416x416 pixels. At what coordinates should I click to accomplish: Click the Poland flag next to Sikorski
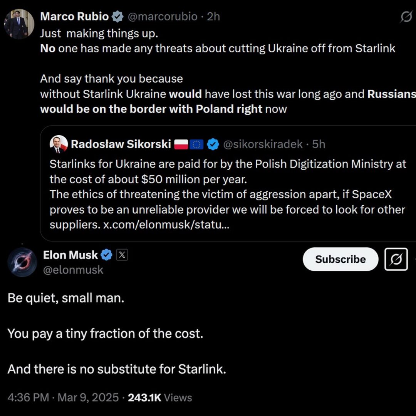pos(181,144)
